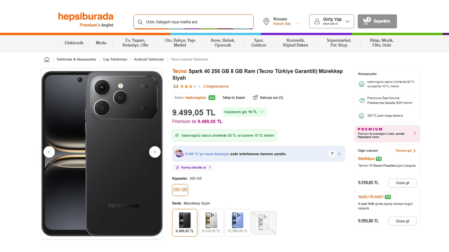
Task: Expand the Kazancımı gör 10 TL dropdown
Action: 244,112
